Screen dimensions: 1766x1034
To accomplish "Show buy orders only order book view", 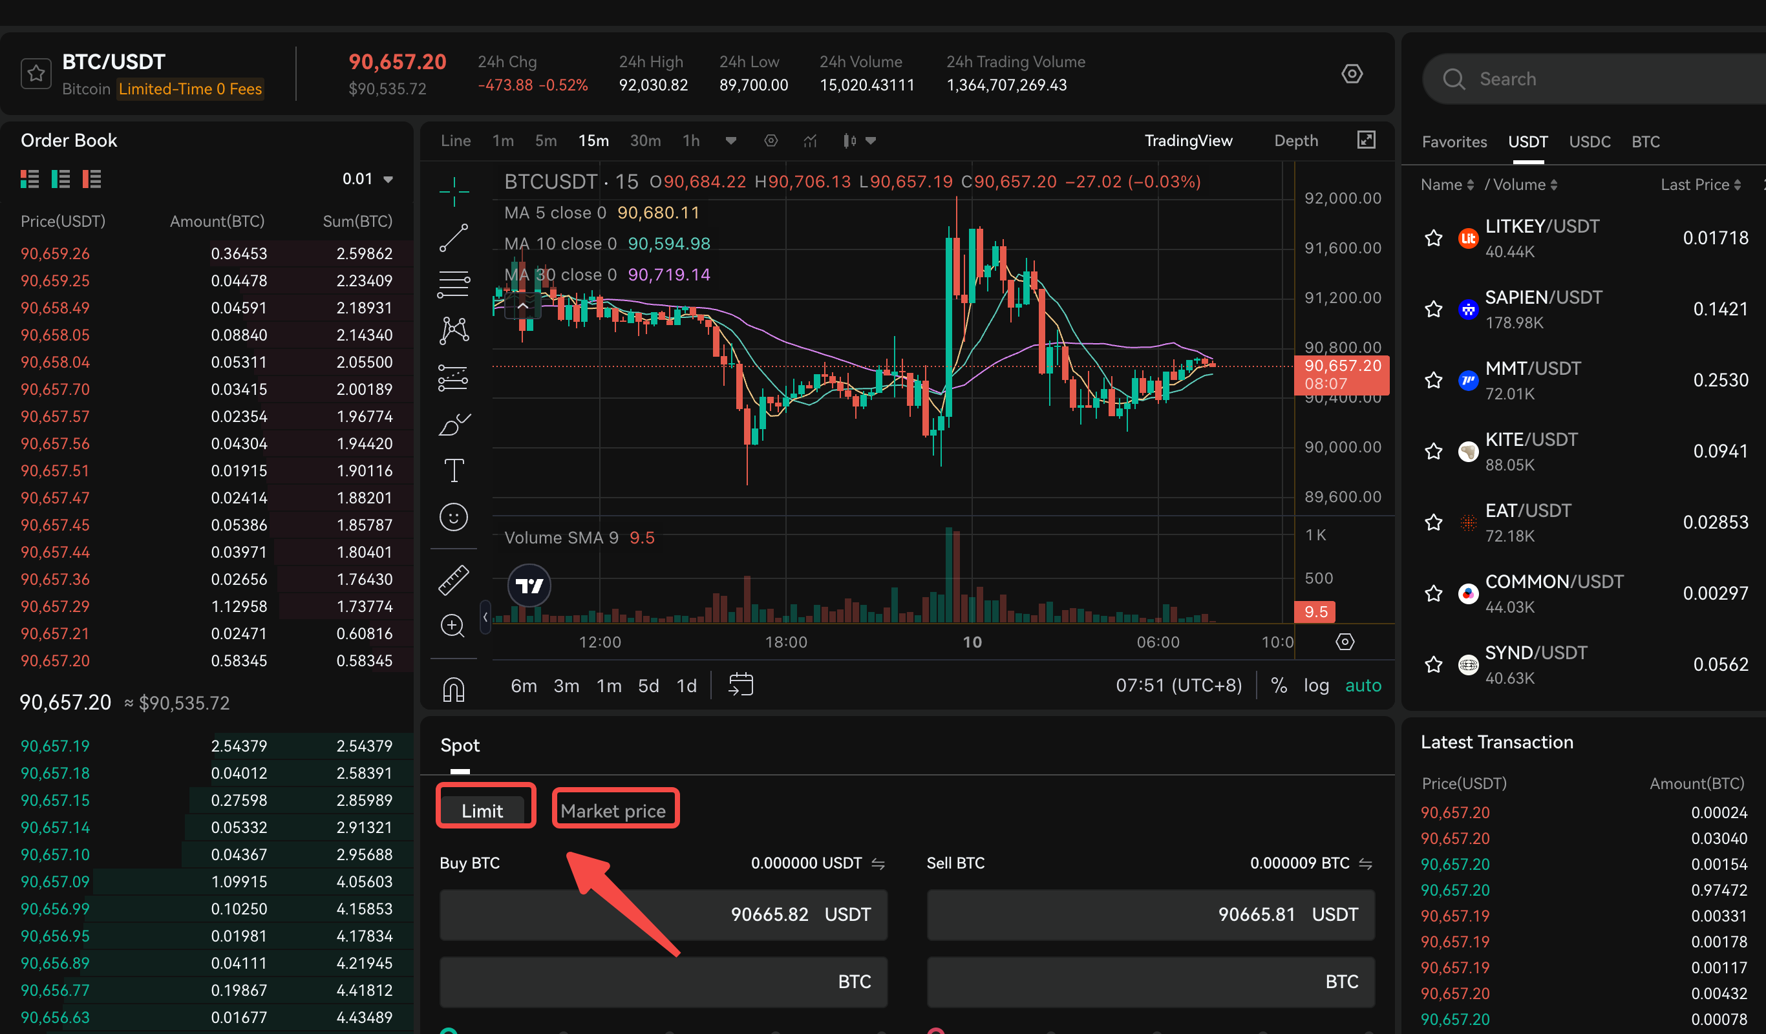I will [61, 180].
